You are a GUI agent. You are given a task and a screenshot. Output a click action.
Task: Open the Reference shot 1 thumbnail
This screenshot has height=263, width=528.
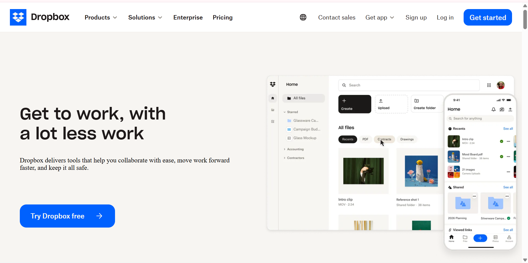421,171
